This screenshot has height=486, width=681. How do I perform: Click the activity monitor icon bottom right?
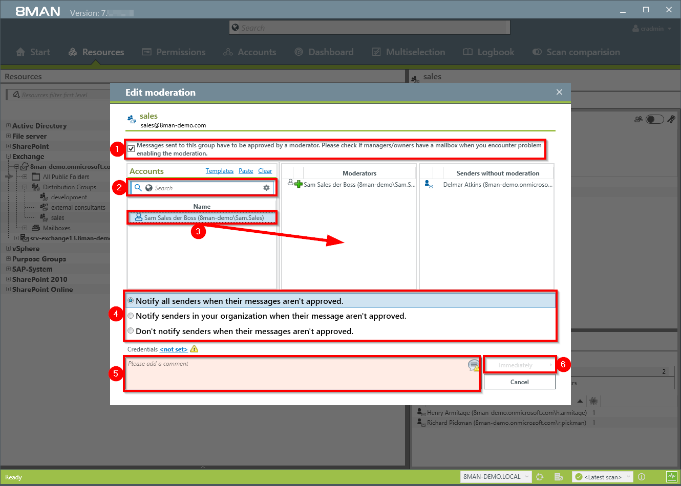(671, 477)
